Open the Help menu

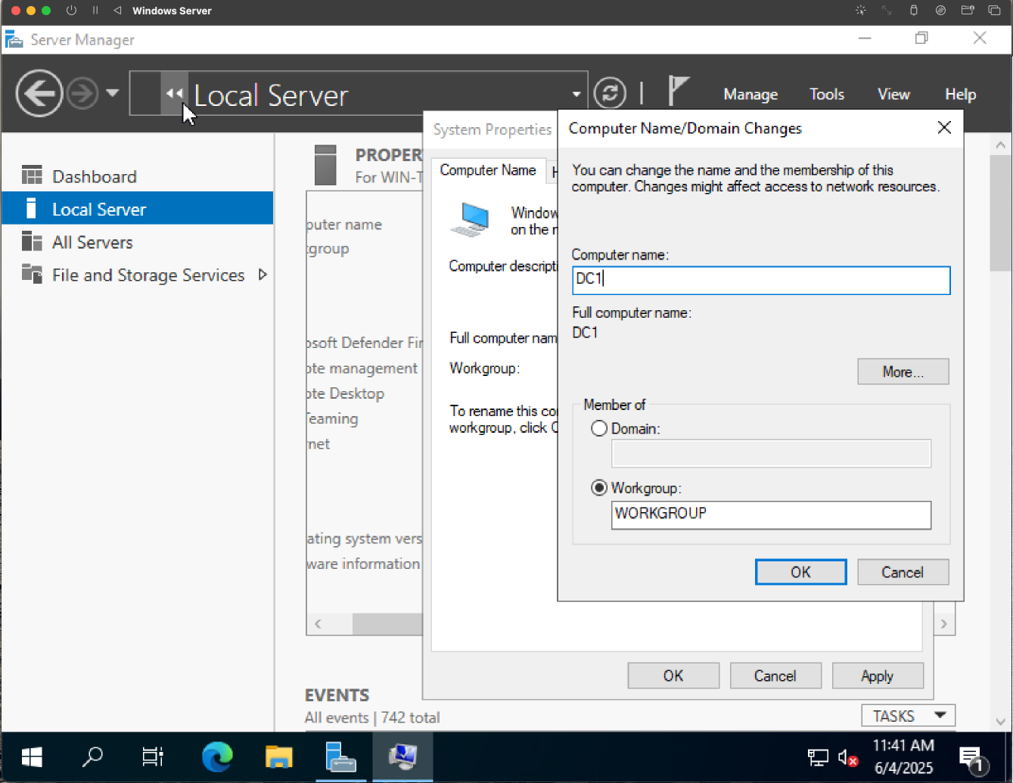pyautogui.click(x=960, y=95)
